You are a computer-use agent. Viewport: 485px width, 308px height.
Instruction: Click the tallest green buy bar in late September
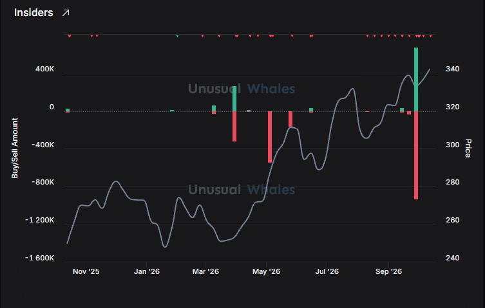416,79
